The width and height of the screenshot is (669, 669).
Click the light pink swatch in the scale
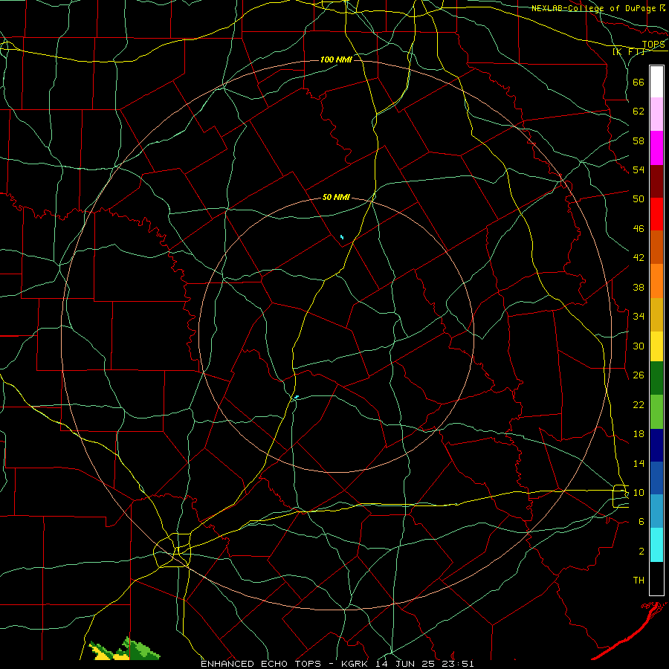click(656, 114)
